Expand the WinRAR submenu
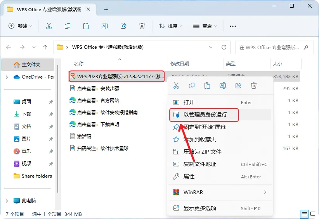 (x=220, y=192)
